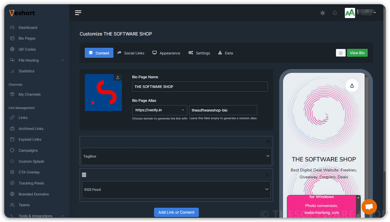Expand Tools & Integrations submenu
The width and height of the screenshot is (390, 222).
pos(37,216)
